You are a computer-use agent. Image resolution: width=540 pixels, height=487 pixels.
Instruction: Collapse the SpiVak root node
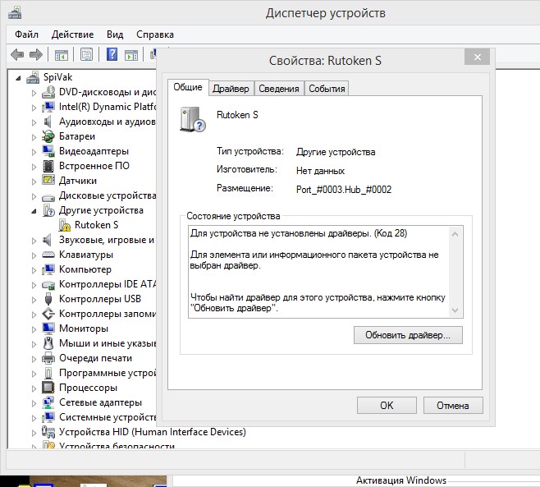[19, 77]
